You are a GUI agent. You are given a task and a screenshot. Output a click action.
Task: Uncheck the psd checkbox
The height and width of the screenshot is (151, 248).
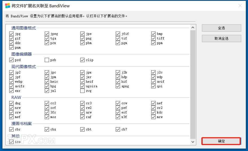pyautogui.click(x=11, y=60)
